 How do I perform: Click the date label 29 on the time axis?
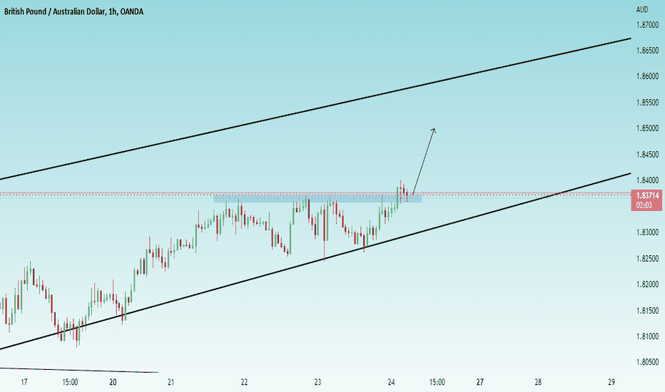tap(611, 382)
